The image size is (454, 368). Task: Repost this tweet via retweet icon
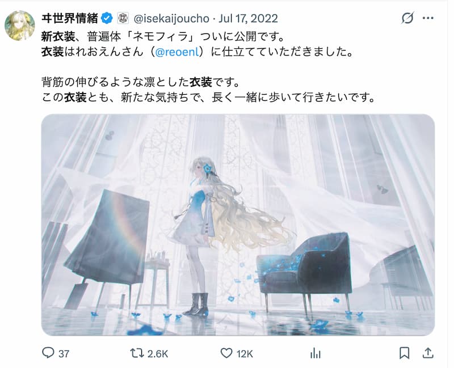click(x=137, y=353)
